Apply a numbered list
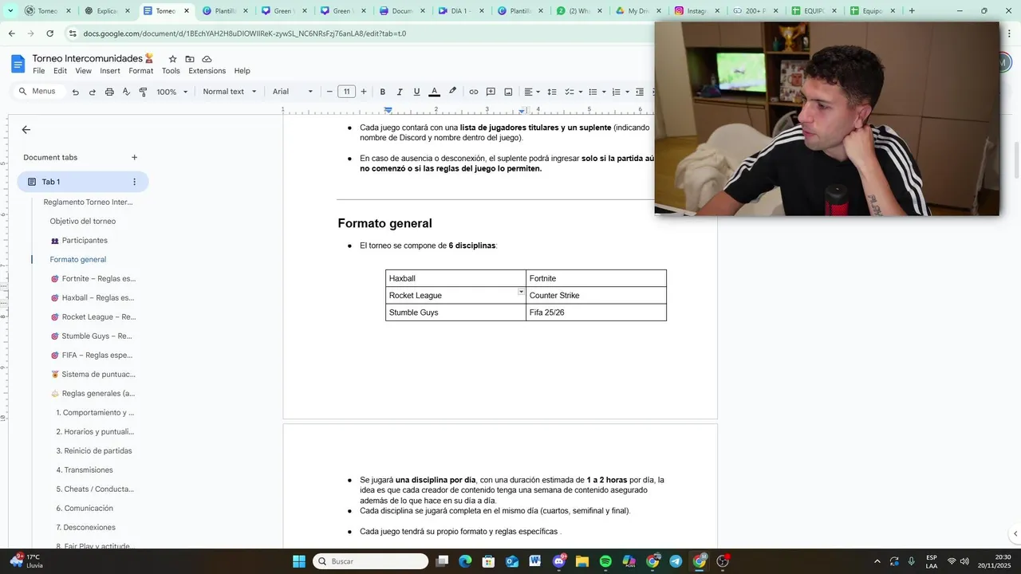Viewport: 1021px width, 574px height. tap(616, 92)
